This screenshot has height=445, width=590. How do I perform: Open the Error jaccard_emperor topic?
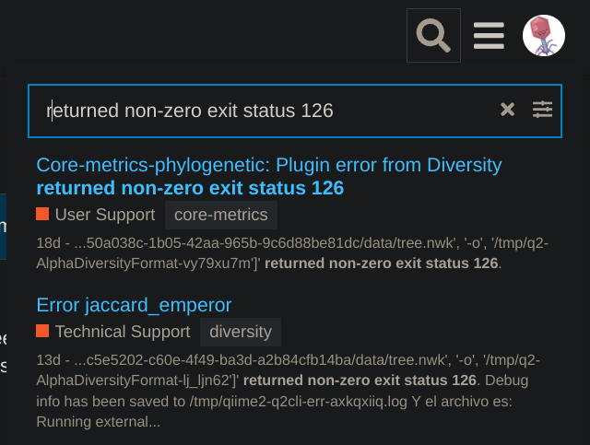134,305
